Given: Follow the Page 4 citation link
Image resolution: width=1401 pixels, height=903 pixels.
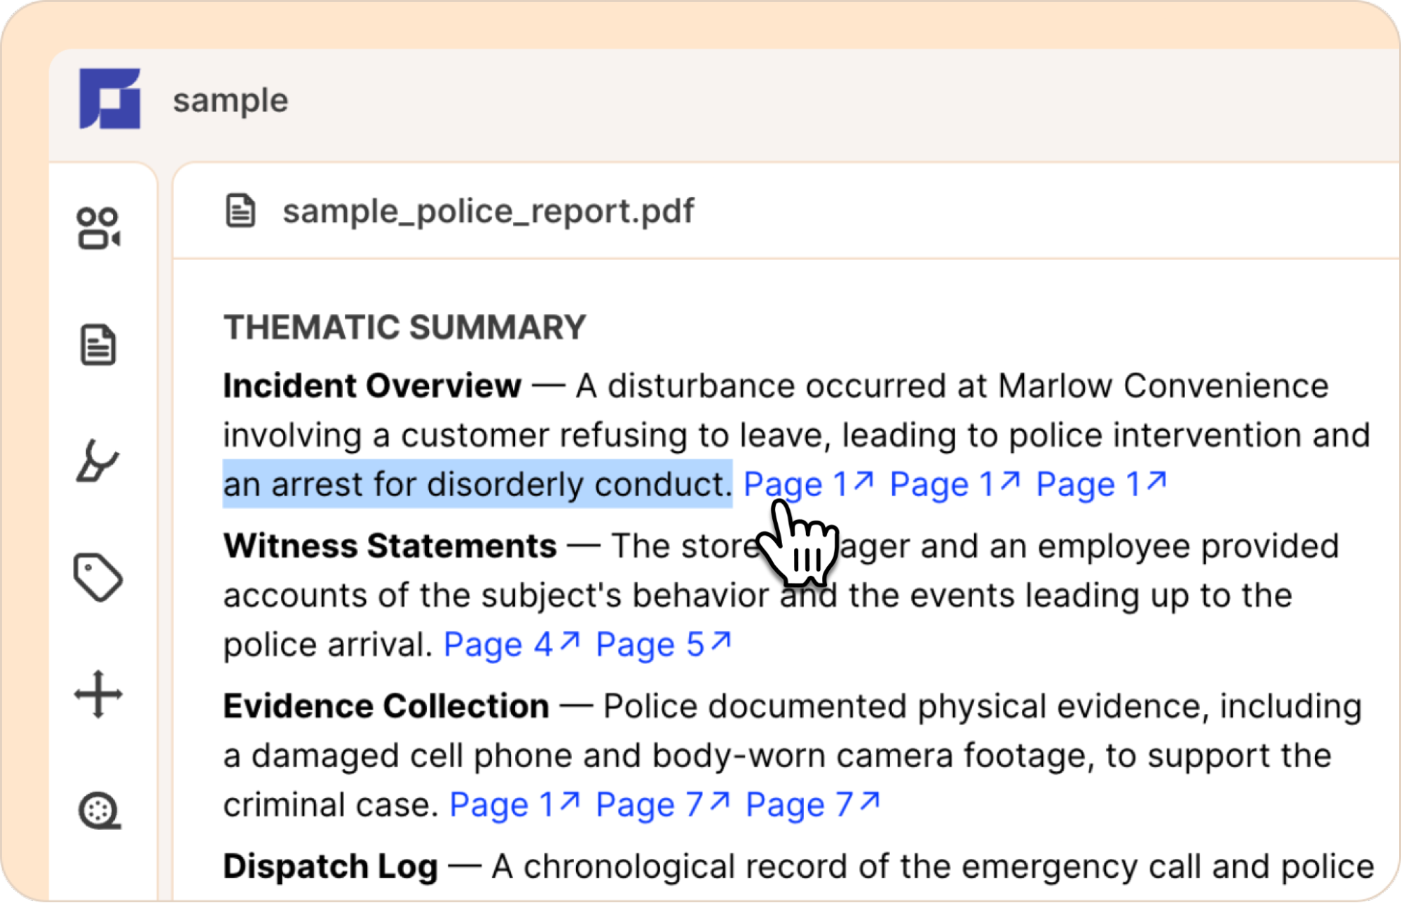Looking at the screenshot, I should pos(512,644).
